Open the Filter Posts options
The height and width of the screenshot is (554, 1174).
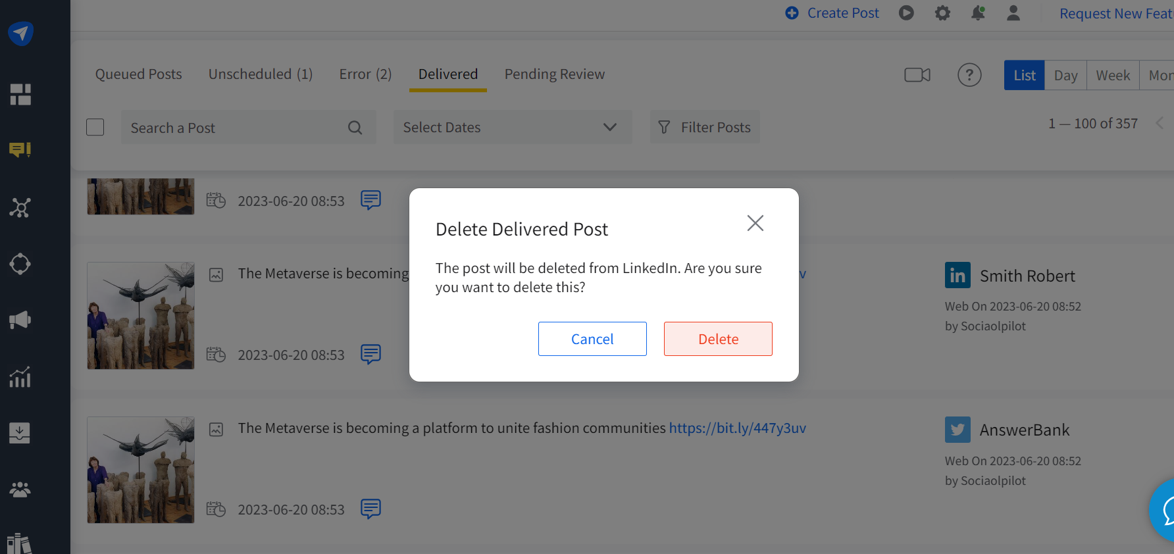click(705, 127)
